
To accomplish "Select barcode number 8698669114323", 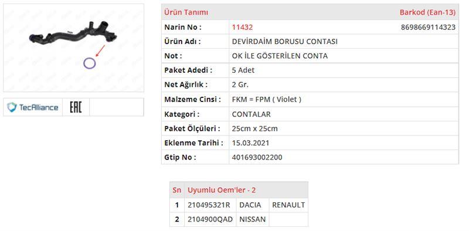I will [428, 27].
